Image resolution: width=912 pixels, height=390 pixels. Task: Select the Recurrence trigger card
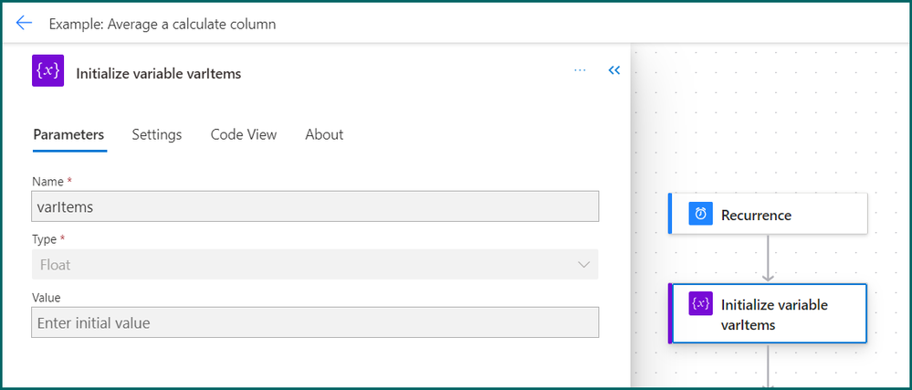tap(785, 215)
